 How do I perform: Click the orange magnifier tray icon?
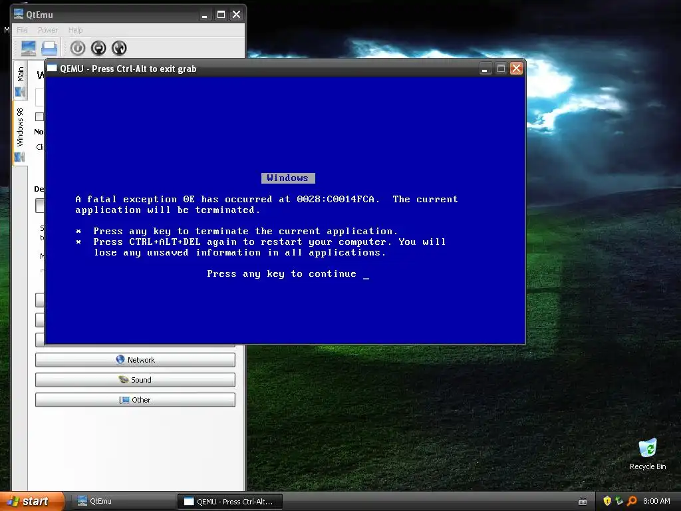632,501
